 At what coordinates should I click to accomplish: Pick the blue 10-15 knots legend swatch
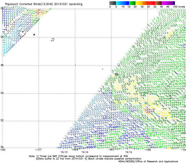pyautogui.click(x=126, y=3)
